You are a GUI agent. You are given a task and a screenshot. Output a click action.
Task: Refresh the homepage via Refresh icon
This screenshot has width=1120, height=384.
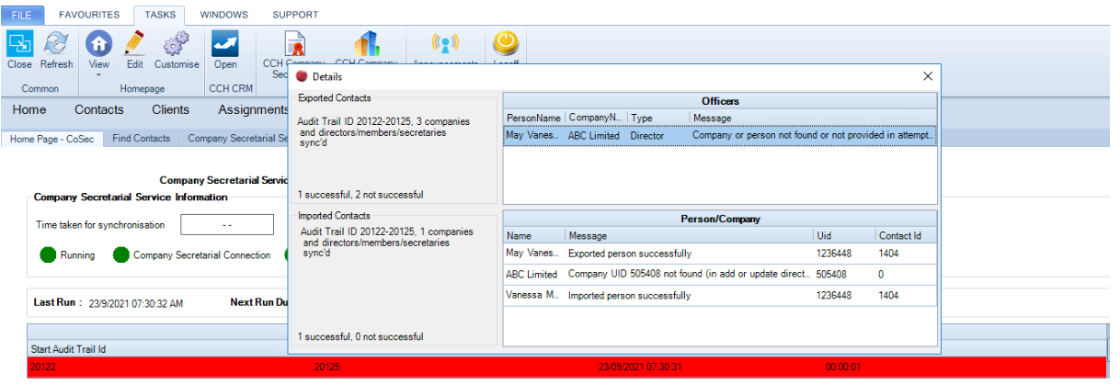pyautogui.click(x=57, y=43)
